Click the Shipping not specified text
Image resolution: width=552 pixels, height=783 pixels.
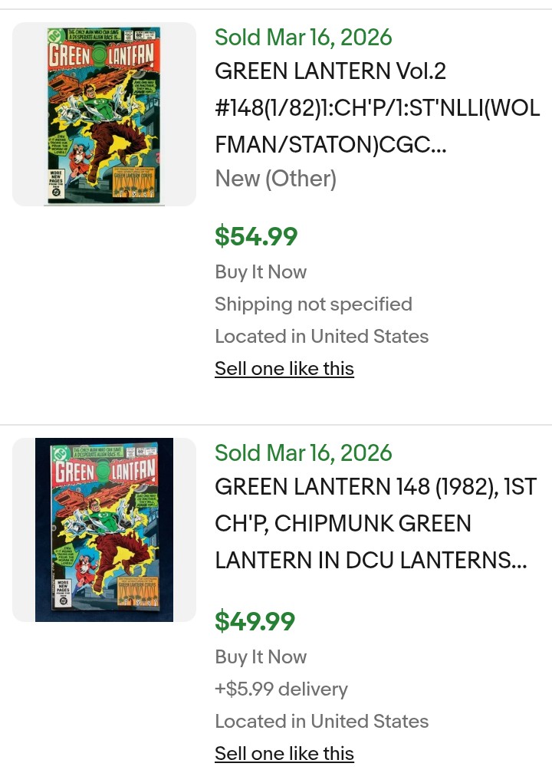click(313, 304)
